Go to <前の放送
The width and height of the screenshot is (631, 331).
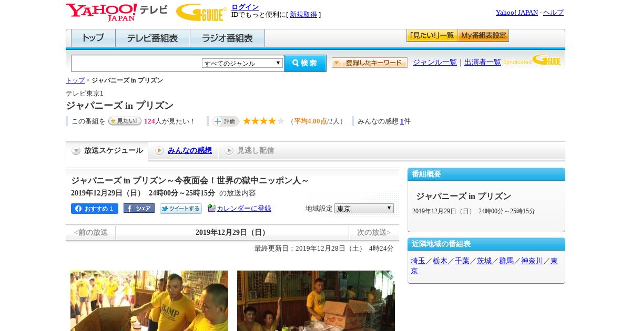click(x=90, y=232)
